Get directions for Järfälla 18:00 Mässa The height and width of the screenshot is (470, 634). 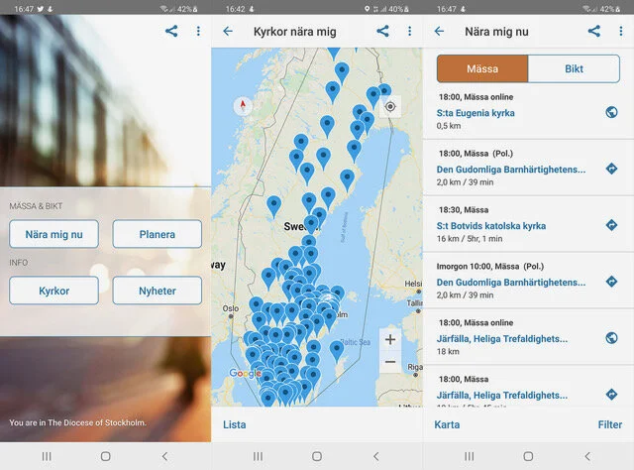click(x=612, y=394)
